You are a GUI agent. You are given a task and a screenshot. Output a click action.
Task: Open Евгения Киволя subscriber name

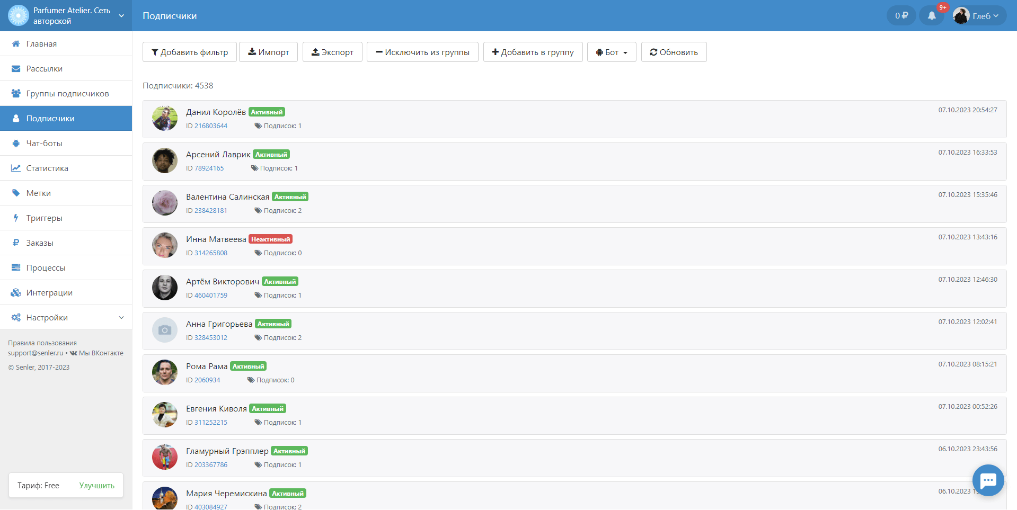click(x=216, y=408)
